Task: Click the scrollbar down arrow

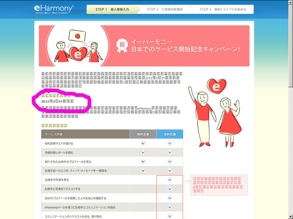Action: coord(291,217)
